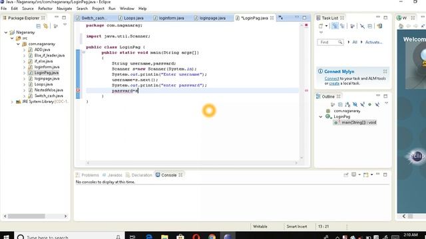Open Navigate menu
The image size is (426, 239).
(65, 9)
